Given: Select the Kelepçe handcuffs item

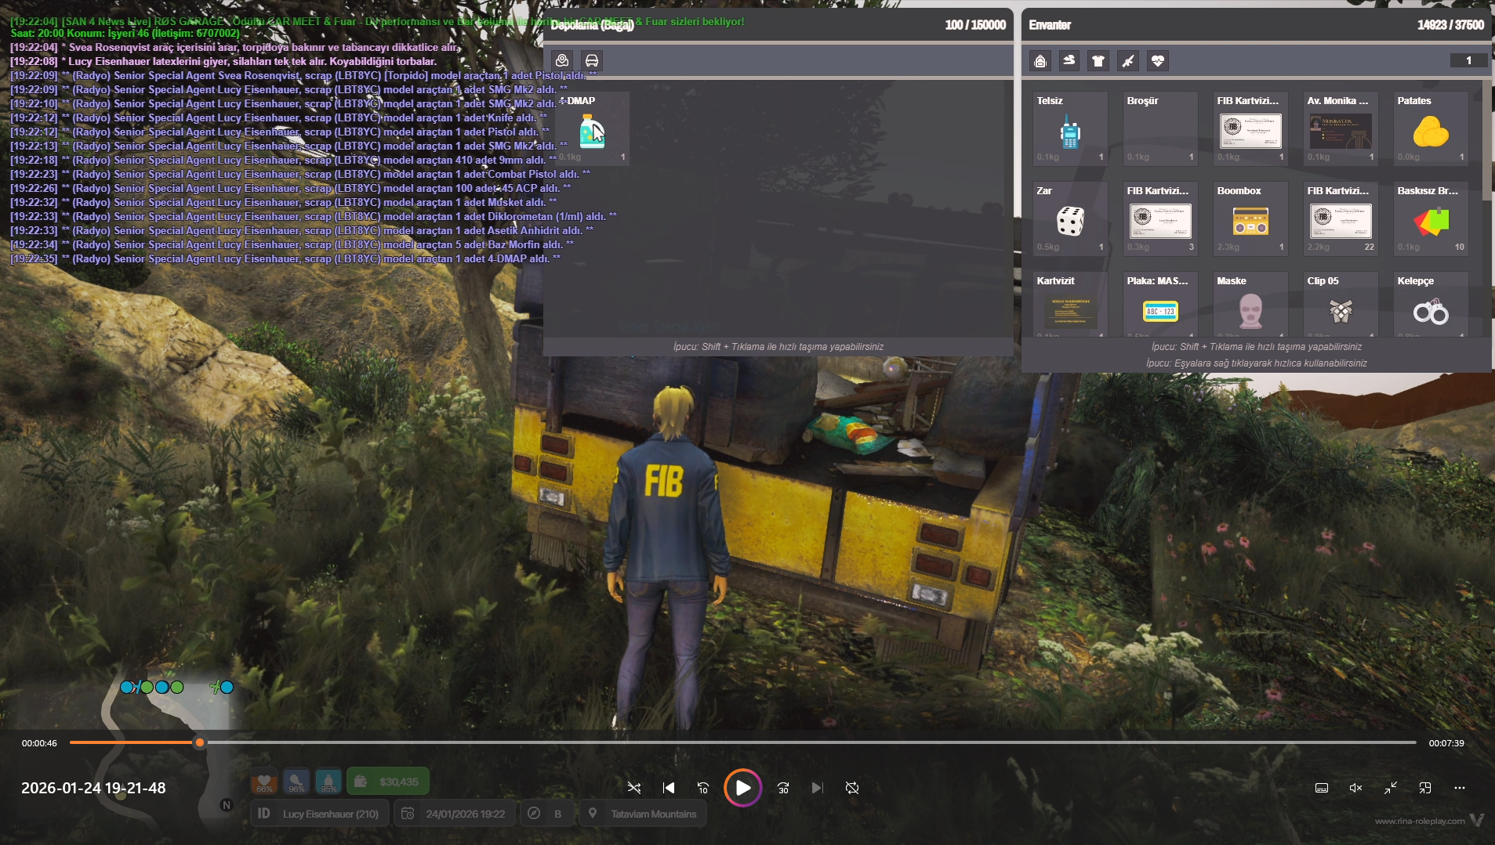Looking at the screenshot, I should (1431, 305).
